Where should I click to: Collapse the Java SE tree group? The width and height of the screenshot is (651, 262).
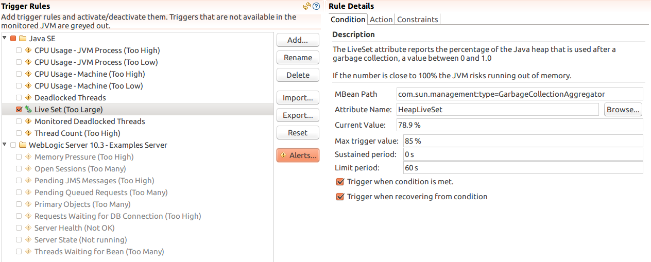coord(5,39)
